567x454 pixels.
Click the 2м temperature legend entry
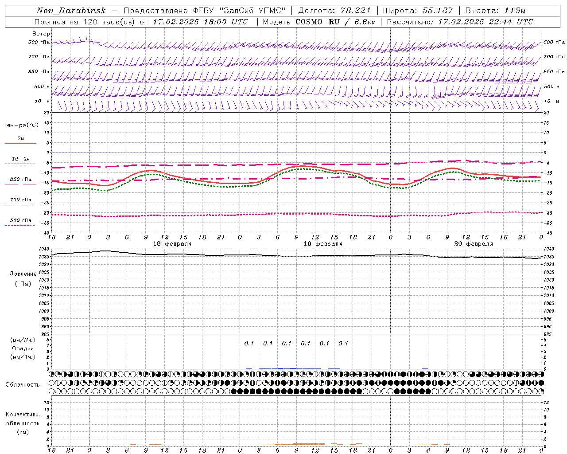click(x=21, y=138)
